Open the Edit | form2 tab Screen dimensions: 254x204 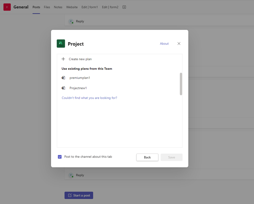click(x=110, y=7)
